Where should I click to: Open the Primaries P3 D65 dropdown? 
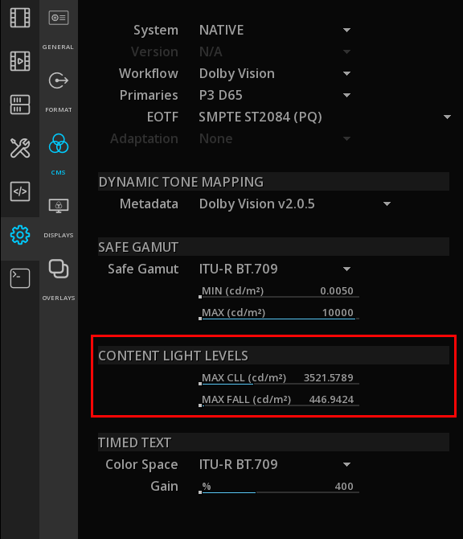tap(275, 95)
